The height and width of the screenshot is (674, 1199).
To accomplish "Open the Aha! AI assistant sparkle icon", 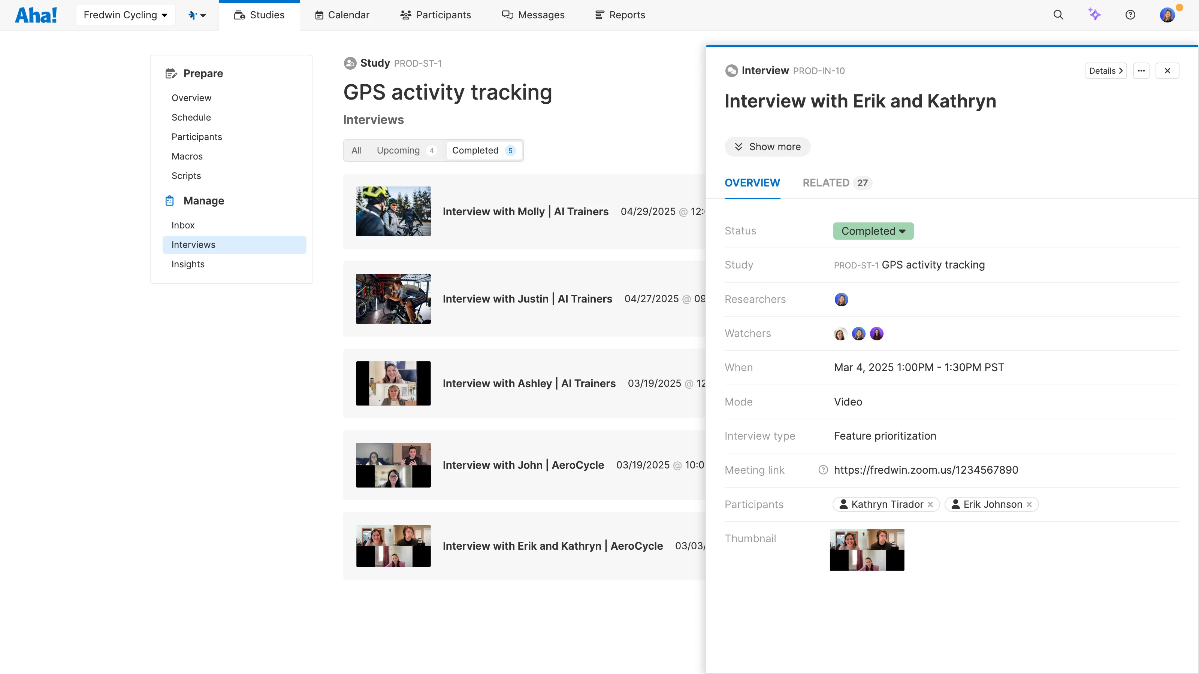I will tap(1095, 15).
